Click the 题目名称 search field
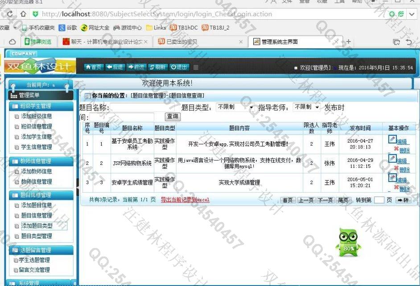The height and width of the screenshot is (286, 420). click(142, 108)
